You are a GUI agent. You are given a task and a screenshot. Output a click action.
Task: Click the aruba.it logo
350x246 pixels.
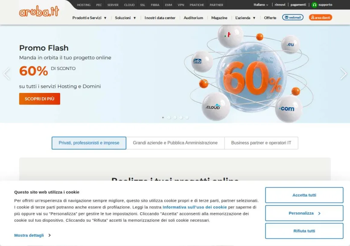pyautogui.click(x=39, y=11)
